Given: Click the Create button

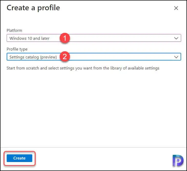Looking at the screenshot, I should pos(19,158).
